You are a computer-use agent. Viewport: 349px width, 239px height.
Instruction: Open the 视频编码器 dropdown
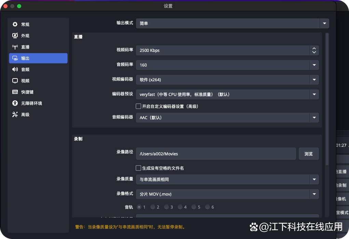pos(314,80)
